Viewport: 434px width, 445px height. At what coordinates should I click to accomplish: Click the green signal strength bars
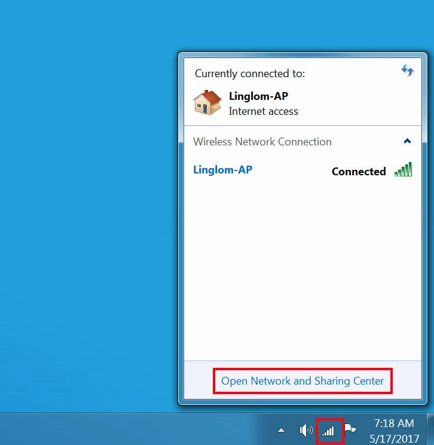(x=404, y=170)
